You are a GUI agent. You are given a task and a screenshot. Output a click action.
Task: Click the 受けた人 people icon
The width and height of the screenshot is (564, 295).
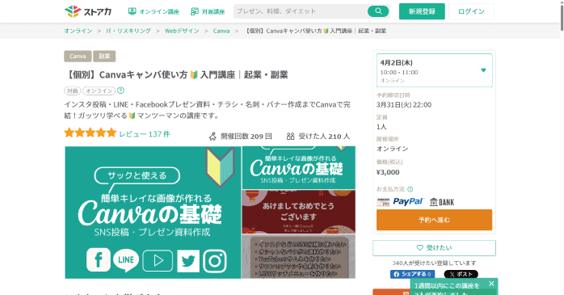pos(290,136)
